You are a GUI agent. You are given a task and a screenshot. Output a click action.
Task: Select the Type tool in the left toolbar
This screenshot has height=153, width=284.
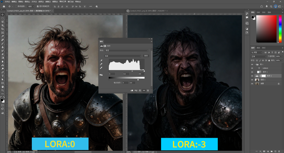point(2,75)
